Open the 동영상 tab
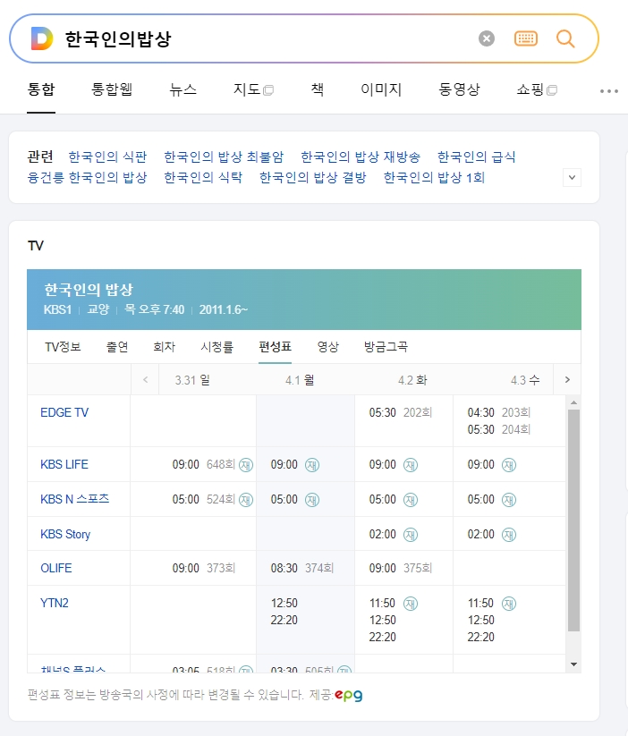Screen dimensions: 628x736 click(x=460, y=89)
